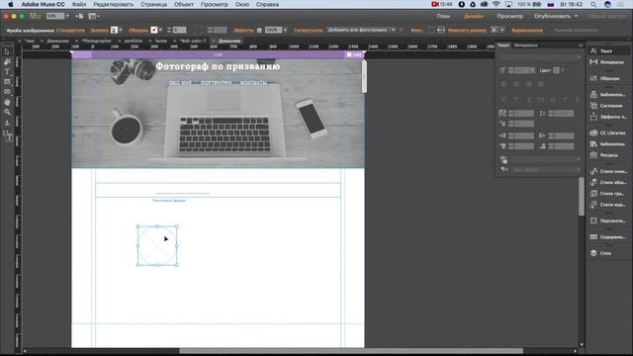Click the Обводка stroke color swatch
The image size is (633, 356).
pos(154,30)
